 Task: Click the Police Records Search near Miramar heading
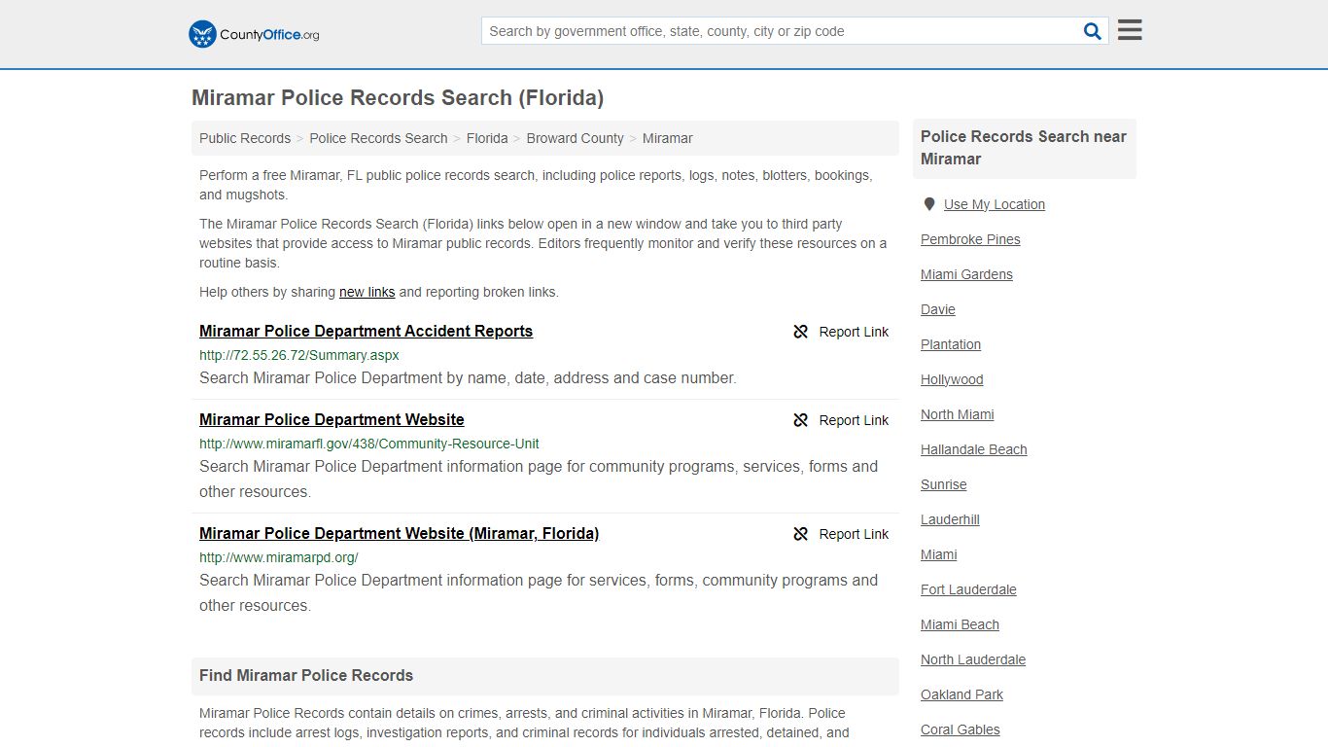point(1024,148)
